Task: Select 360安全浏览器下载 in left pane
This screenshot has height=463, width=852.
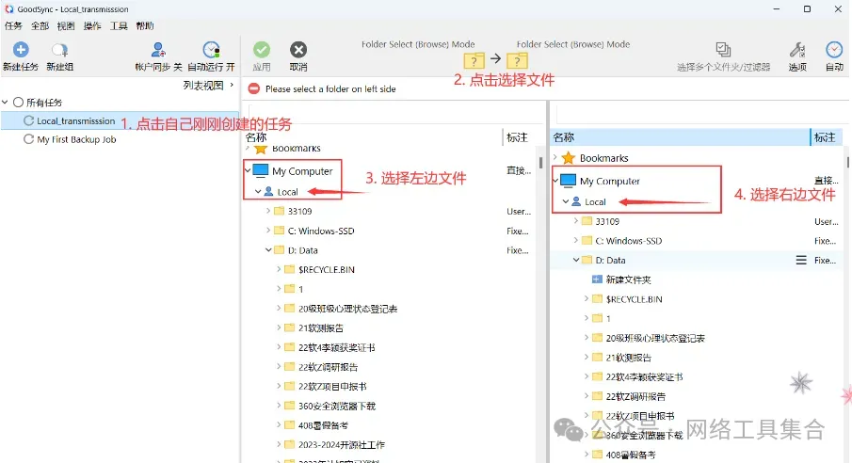Action: click(x=337, y=406)
